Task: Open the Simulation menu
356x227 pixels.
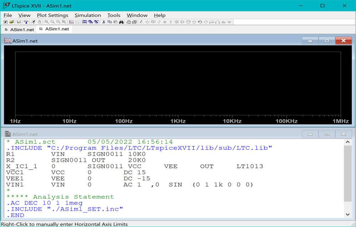Action: (88, 15)
